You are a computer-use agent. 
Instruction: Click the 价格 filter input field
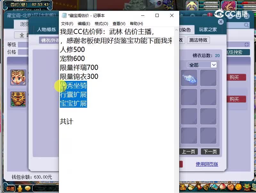pos(23,52)
